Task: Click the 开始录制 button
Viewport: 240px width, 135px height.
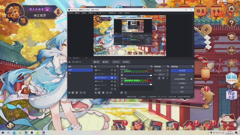Action: (182, 75)
